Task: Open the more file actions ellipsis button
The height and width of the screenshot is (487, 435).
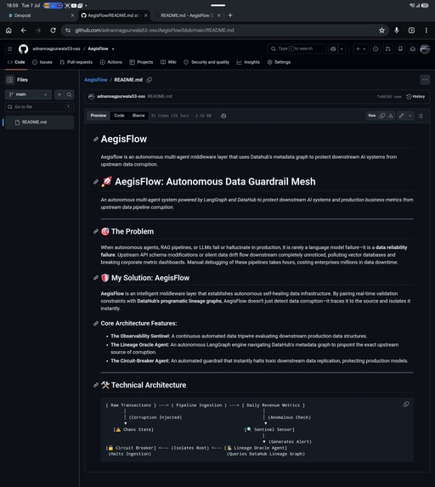Action: pos(425,80)
